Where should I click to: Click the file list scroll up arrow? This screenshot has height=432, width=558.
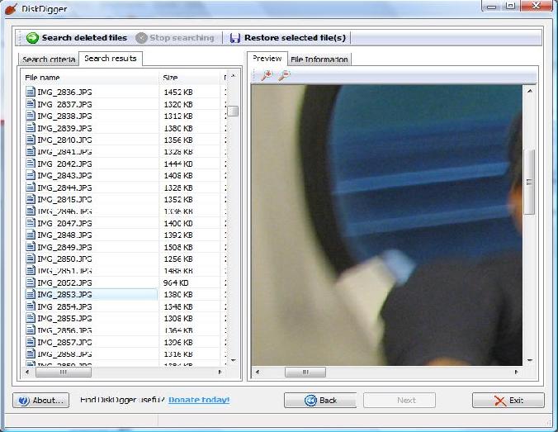[234, 76]
